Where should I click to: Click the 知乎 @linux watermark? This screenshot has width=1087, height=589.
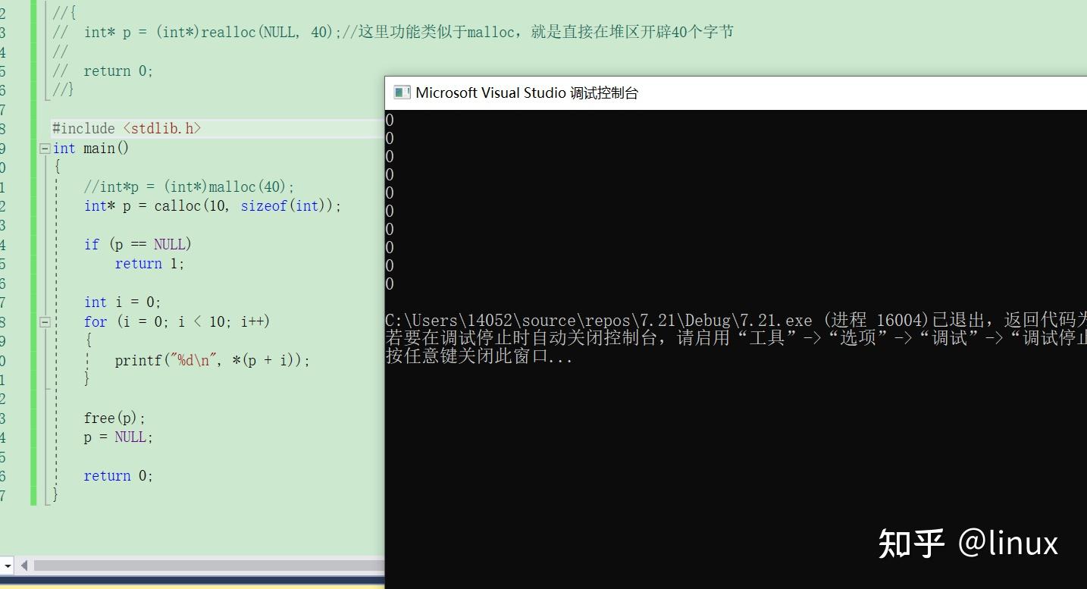tap(970, 543)
